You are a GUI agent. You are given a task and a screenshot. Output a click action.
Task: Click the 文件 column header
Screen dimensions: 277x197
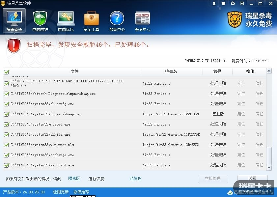pos(74,71)
